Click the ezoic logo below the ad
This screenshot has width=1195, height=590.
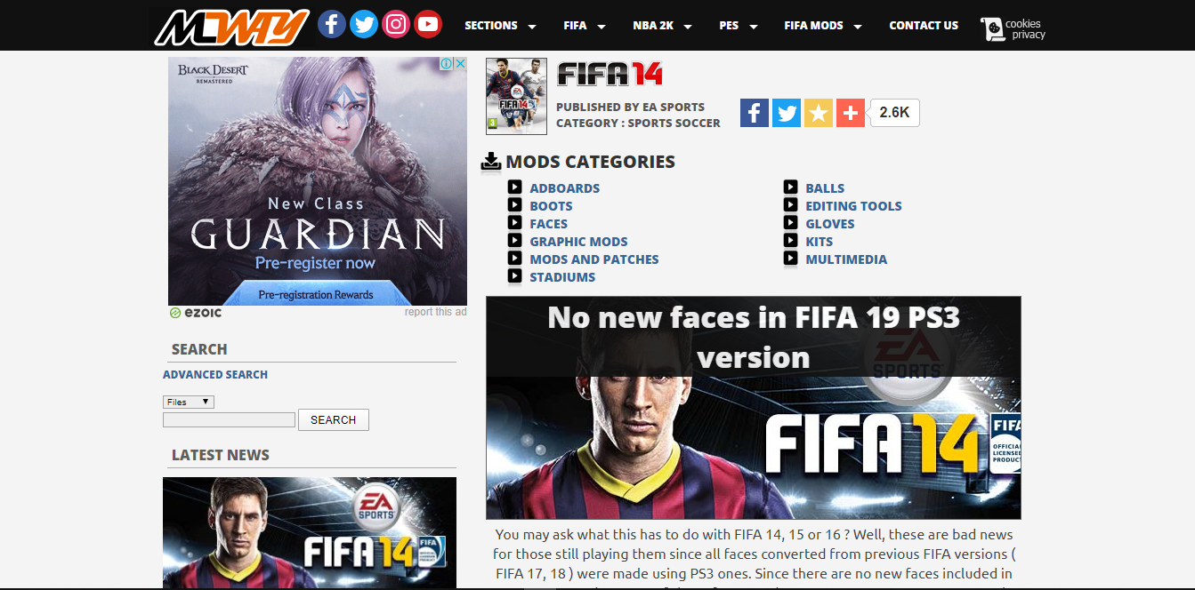(x=196, y=313)
